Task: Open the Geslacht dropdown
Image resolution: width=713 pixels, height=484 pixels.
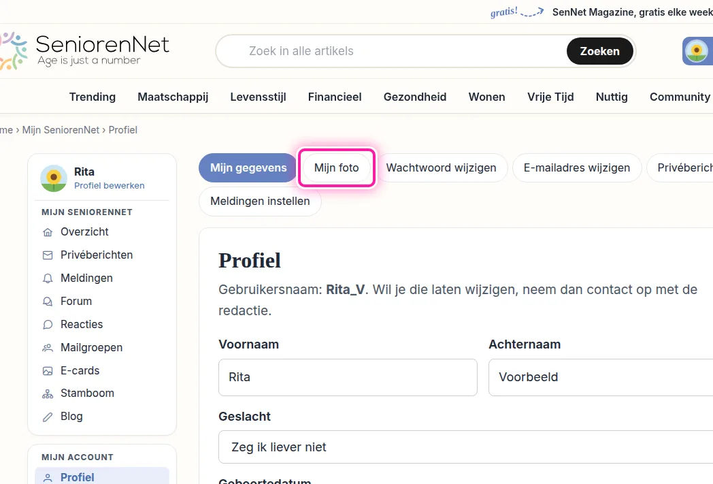Action: (465, 447)
